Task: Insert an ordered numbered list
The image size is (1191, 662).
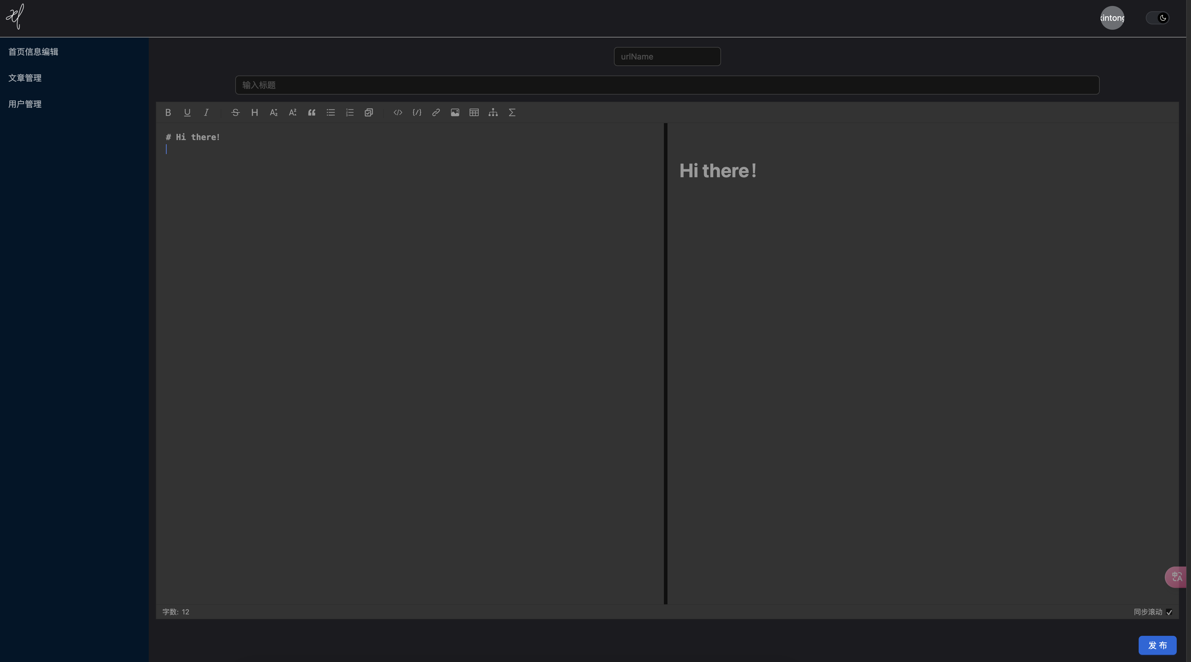Action: [x=350, y=112]
